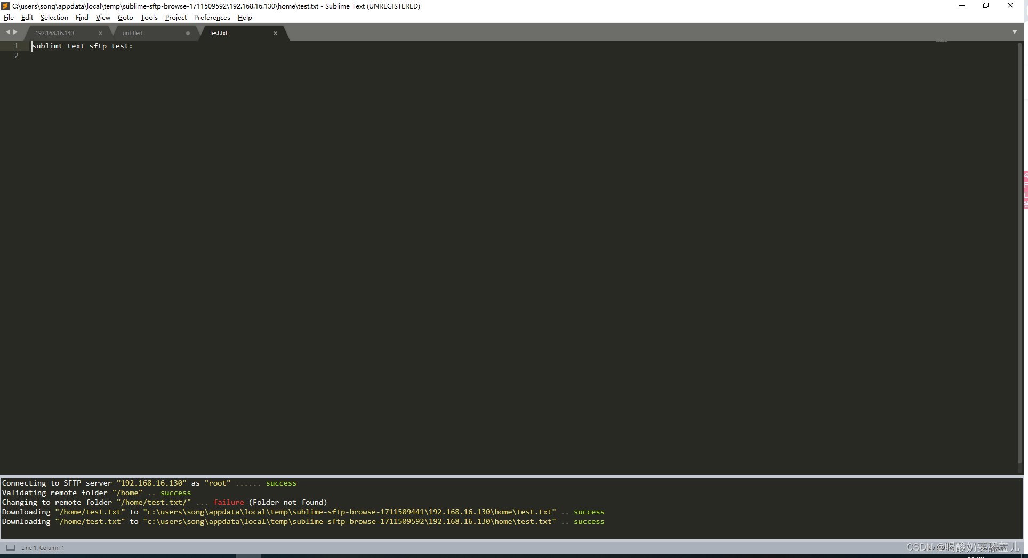Open the Preferences menu
The image size is (1028, 558).
[x=212, y=18]
